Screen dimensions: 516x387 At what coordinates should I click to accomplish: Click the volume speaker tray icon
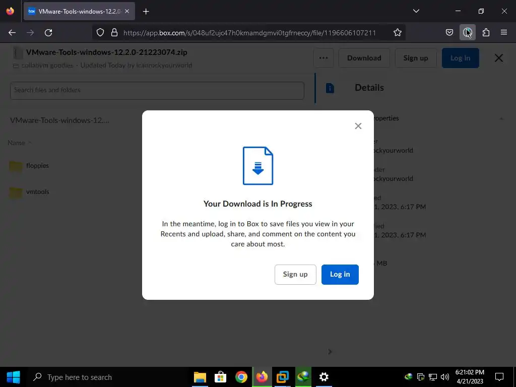coord(444,377)
